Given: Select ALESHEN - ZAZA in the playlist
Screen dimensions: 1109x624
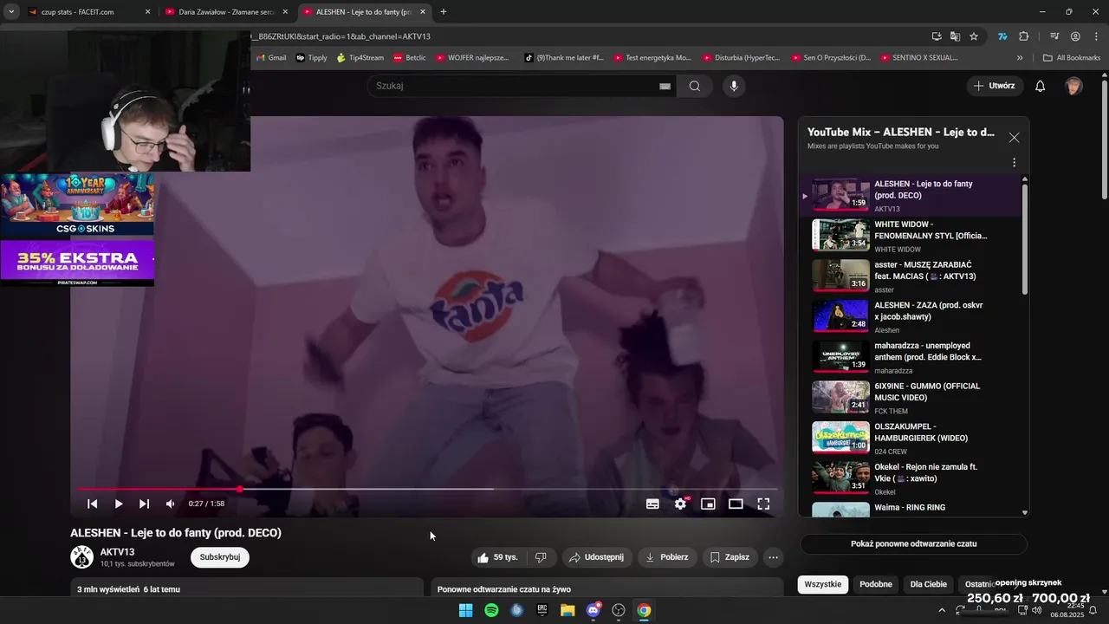Looking at the screenshot, I should click(910, 316).
